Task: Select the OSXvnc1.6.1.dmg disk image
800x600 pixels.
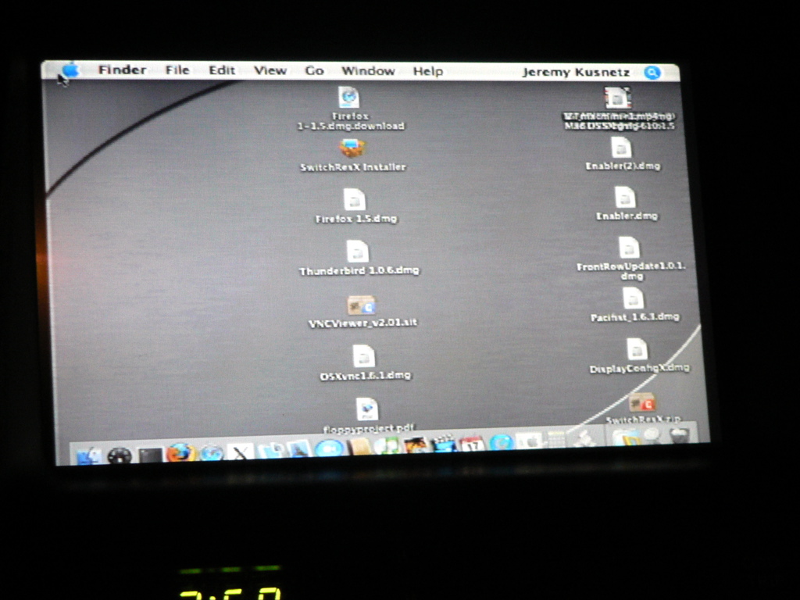Action: [364, 356]
